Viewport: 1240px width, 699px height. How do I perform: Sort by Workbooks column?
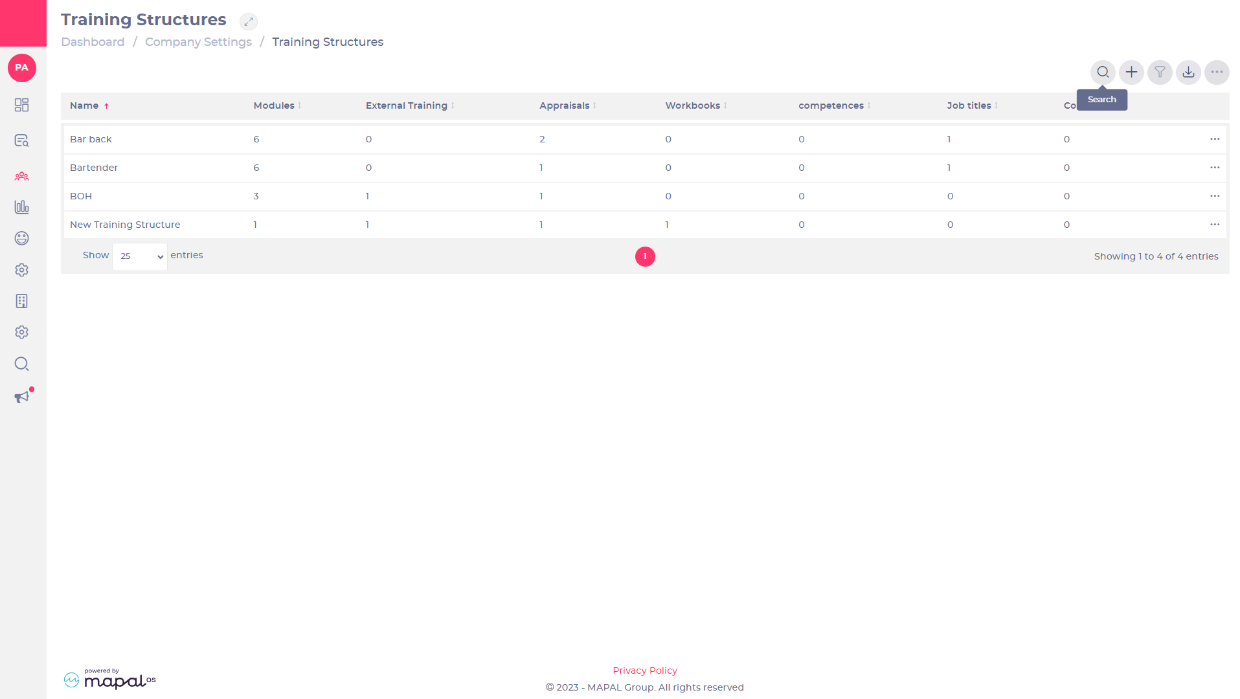click(x=696, y=105)
